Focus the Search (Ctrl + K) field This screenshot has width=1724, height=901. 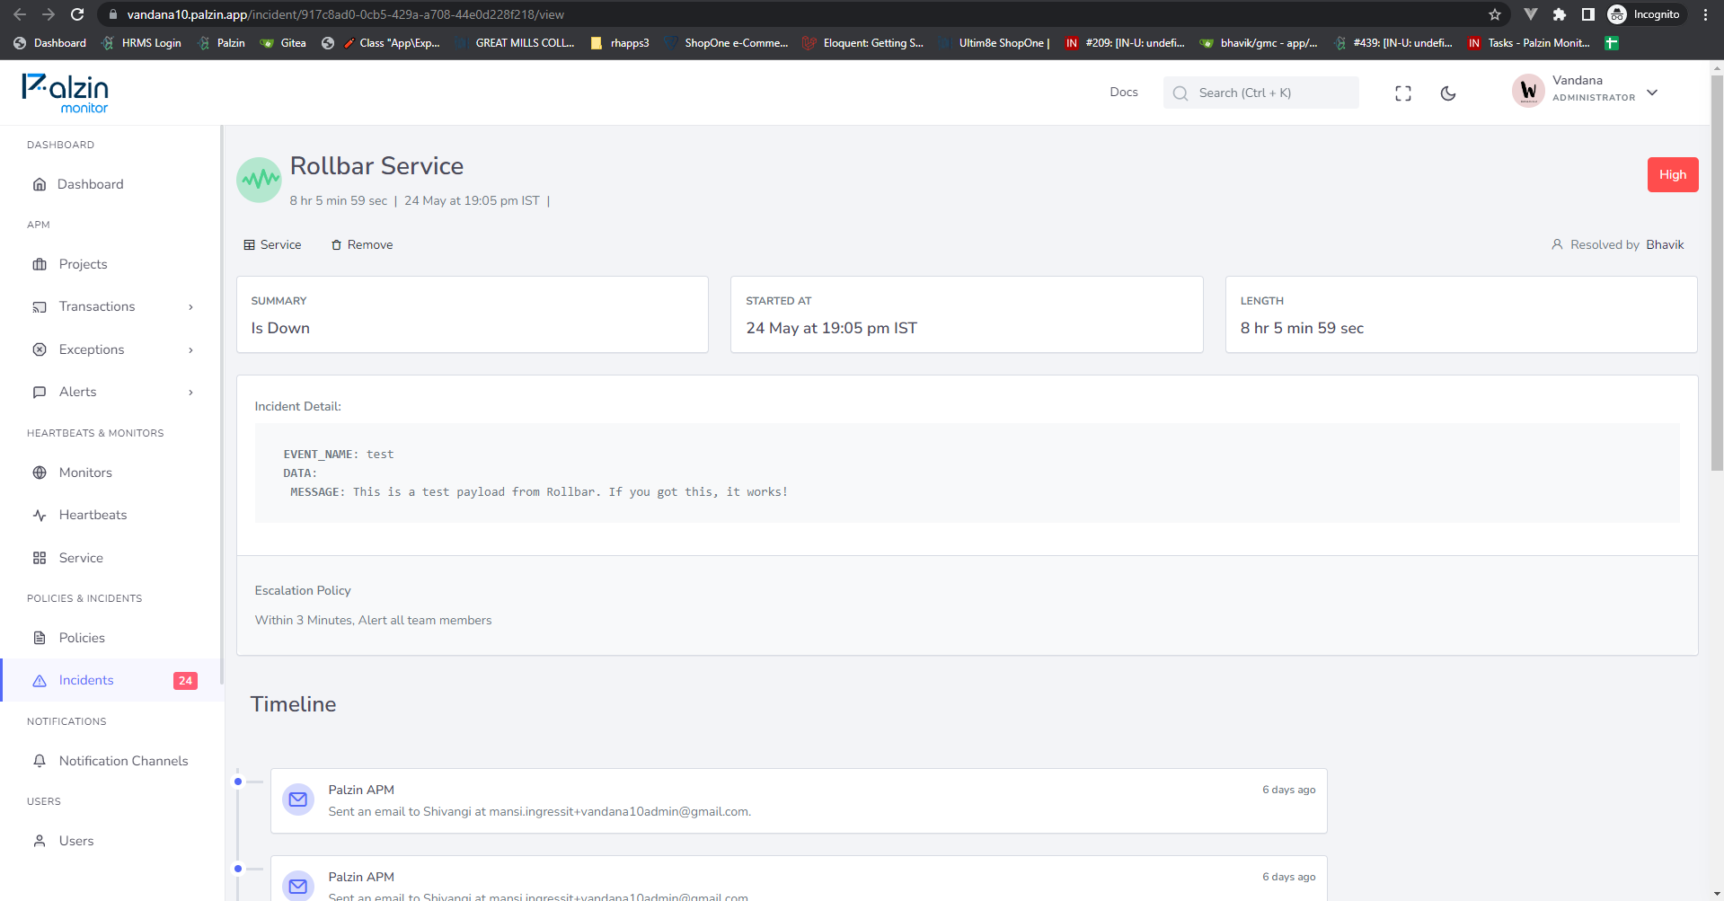coord(1260,93)
